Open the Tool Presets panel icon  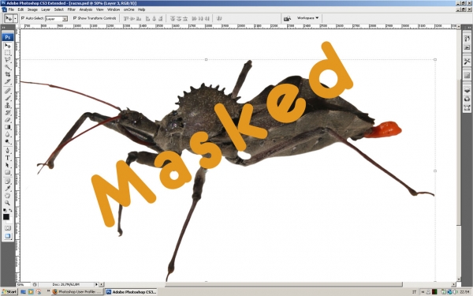[x=467, y=62]
